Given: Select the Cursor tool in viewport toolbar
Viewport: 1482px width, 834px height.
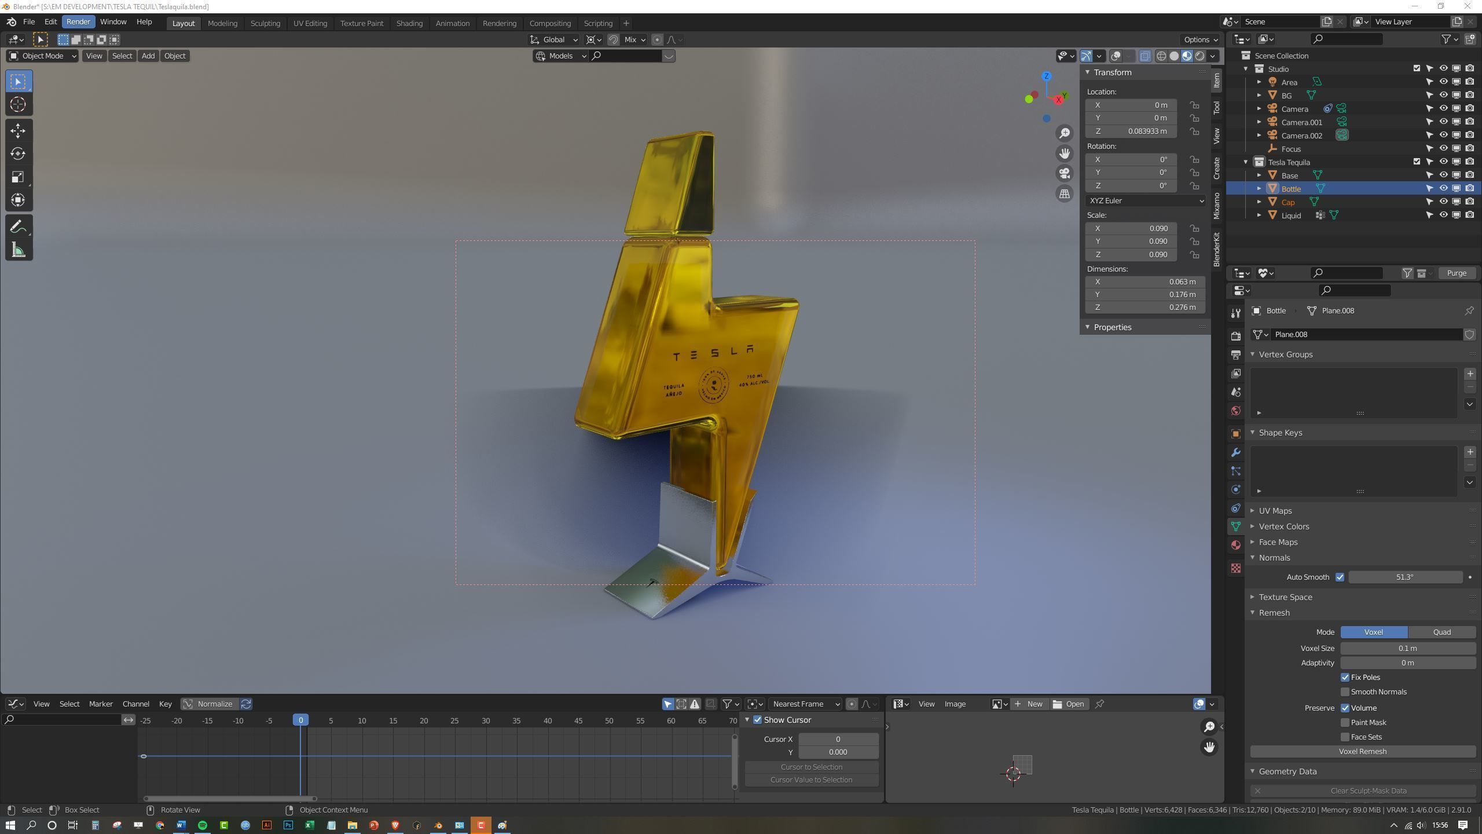Looking at the screenshot, I should pos(18,104).
